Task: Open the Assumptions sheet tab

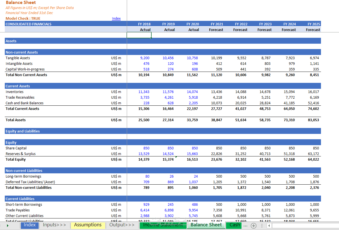Action: 88,225
